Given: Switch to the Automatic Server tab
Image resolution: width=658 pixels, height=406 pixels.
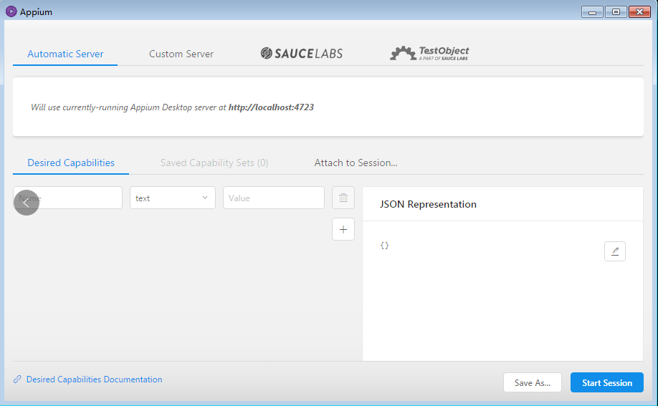Looking at the screenshot, I should point(65,54).
